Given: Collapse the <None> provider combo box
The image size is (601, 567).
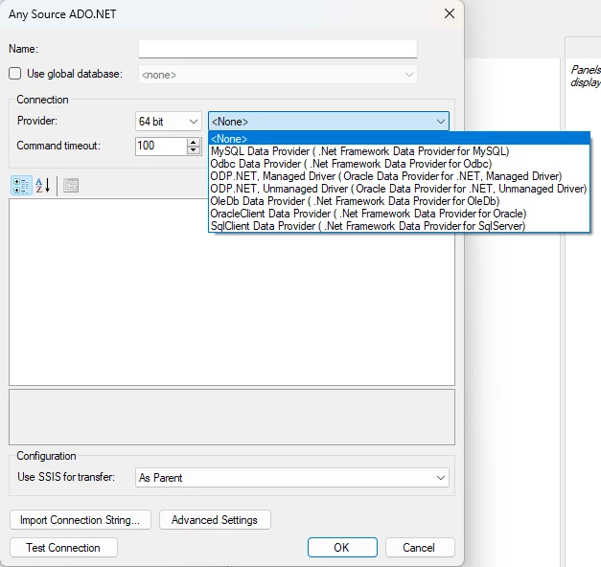Looking at the screenshot, I should pyautogui.click(x=329, y=122).
